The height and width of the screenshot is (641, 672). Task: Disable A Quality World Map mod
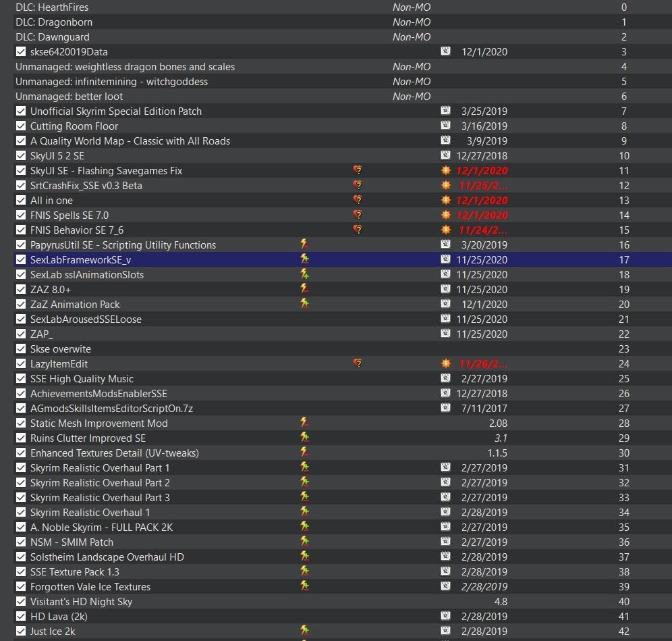(x=20, y=140)
